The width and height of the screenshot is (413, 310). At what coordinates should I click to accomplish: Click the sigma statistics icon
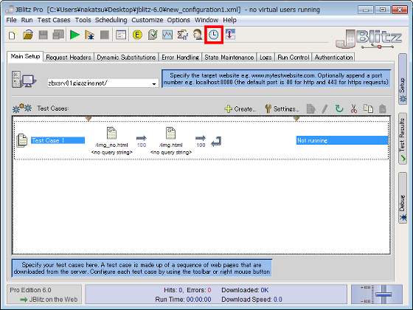[x=183, y=35]
